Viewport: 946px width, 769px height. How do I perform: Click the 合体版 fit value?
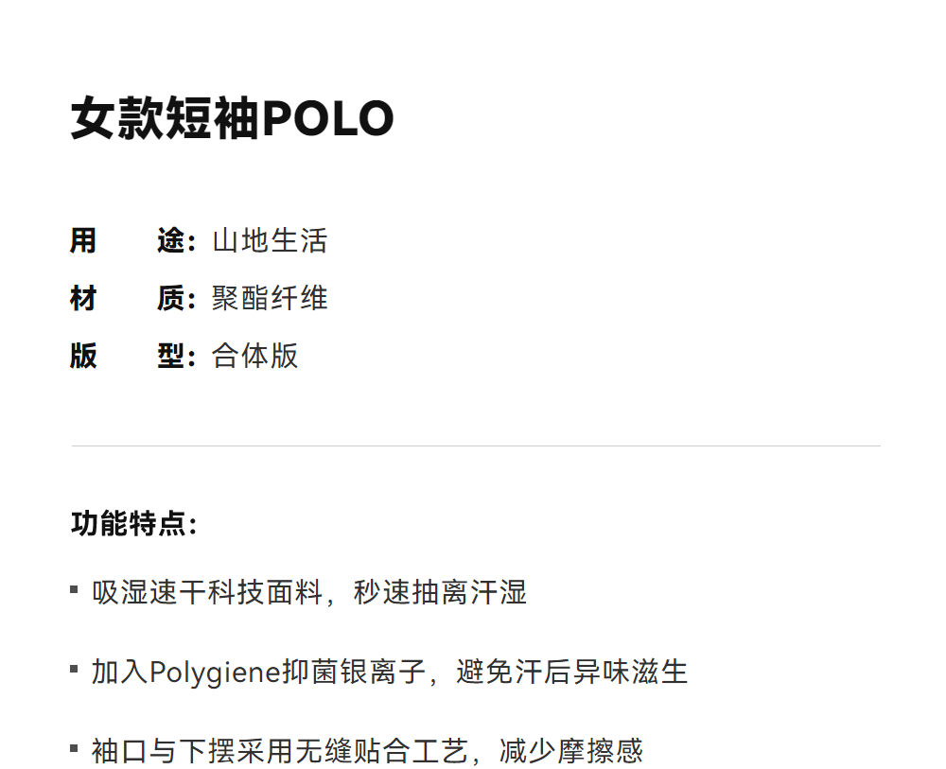click(255, 357)
